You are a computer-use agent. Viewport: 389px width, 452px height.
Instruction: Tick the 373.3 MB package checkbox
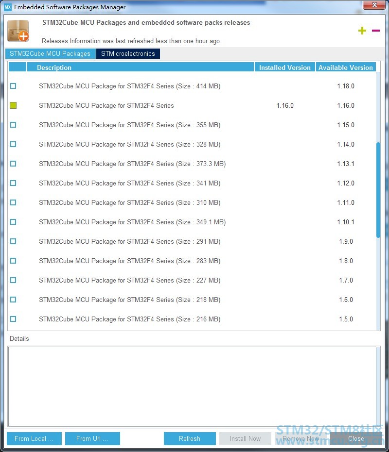click(x=13, y=164)
